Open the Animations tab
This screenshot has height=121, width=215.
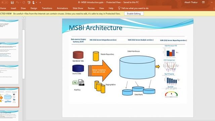pos(62,8)
